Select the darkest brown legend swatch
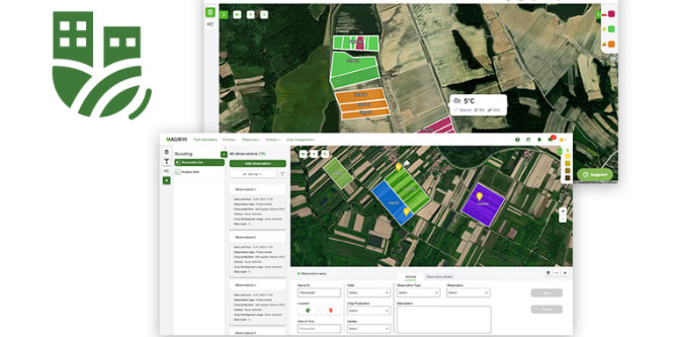This screenshot has width=674, height=337. (x=568, y=177)
